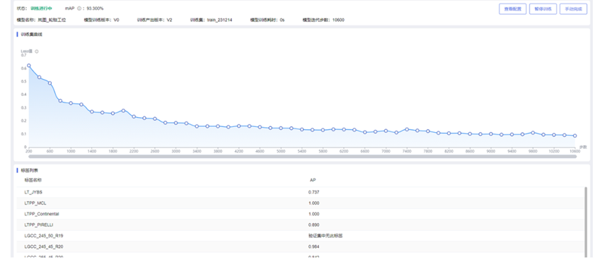Click the 标签名称 column header
Viewport: 612px width, 276px height.
[x=33, y=180]
